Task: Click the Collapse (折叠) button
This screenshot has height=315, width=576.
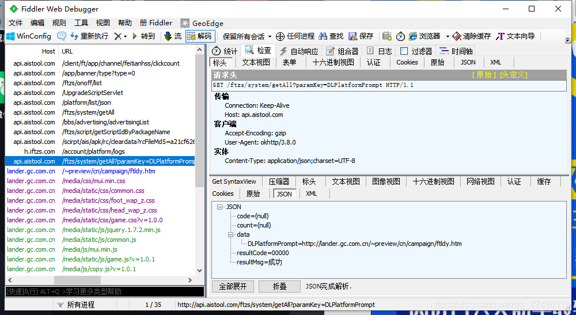Action: 279,286
